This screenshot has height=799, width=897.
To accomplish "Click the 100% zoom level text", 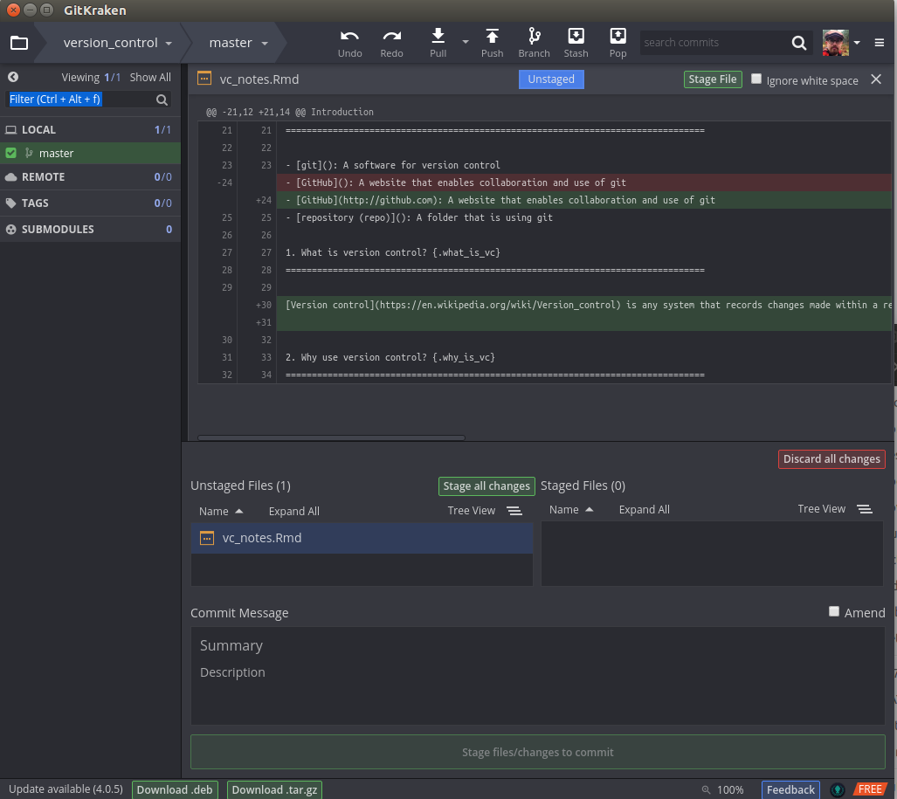I will (x=730, y=790).
